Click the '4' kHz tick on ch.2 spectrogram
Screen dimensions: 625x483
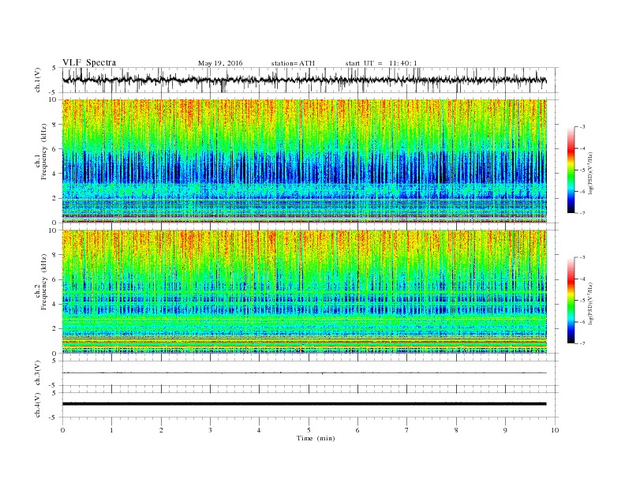[x=55, y=304]
